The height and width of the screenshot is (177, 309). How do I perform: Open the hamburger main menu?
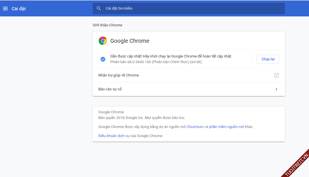(x=5, y=8)
